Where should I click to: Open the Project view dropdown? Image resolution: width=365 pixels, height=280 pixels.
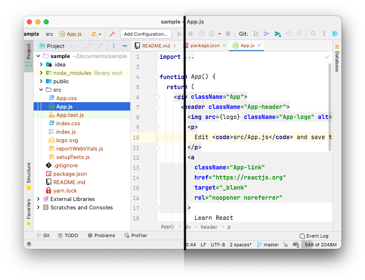point(71,46)
